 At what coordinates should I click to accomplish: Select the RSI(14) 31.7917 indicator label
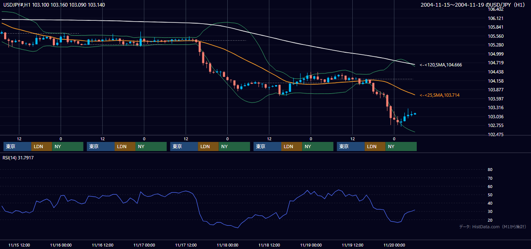tap(18, 158)
